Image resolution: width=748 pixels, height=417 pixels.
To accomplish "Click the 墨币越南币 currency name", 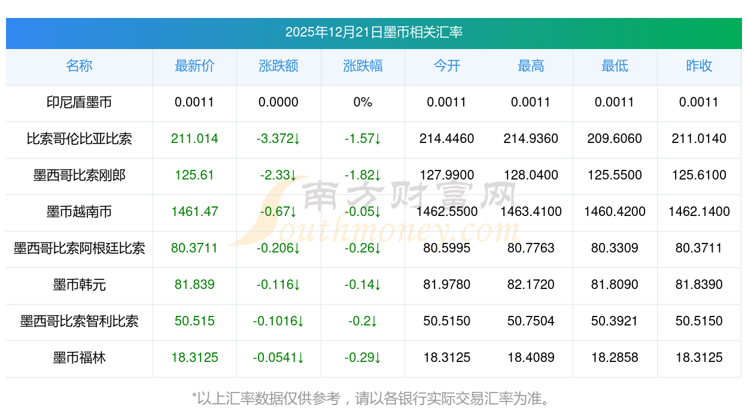I will click(79, 212).
